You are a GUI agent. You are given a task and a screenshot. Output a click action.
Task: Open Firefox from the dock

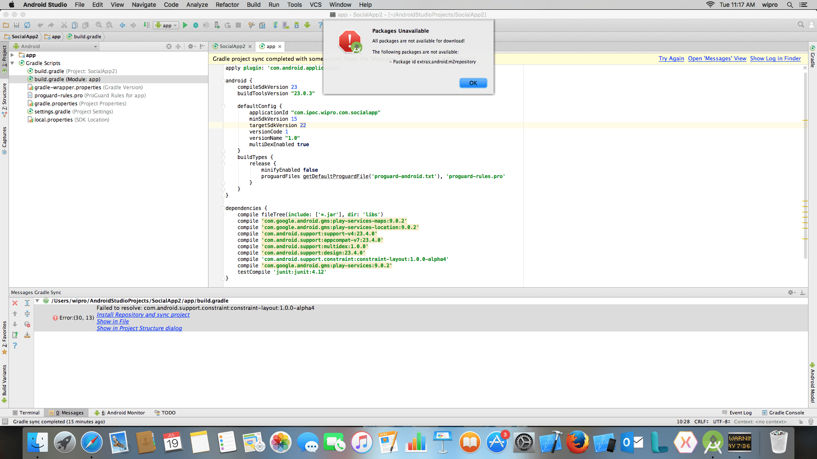[577, 442]
